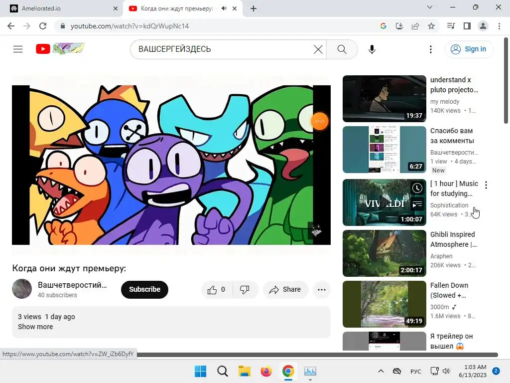Open a new browser tab
This screenshot has width=510, height=383.
(x=254, y=8)
